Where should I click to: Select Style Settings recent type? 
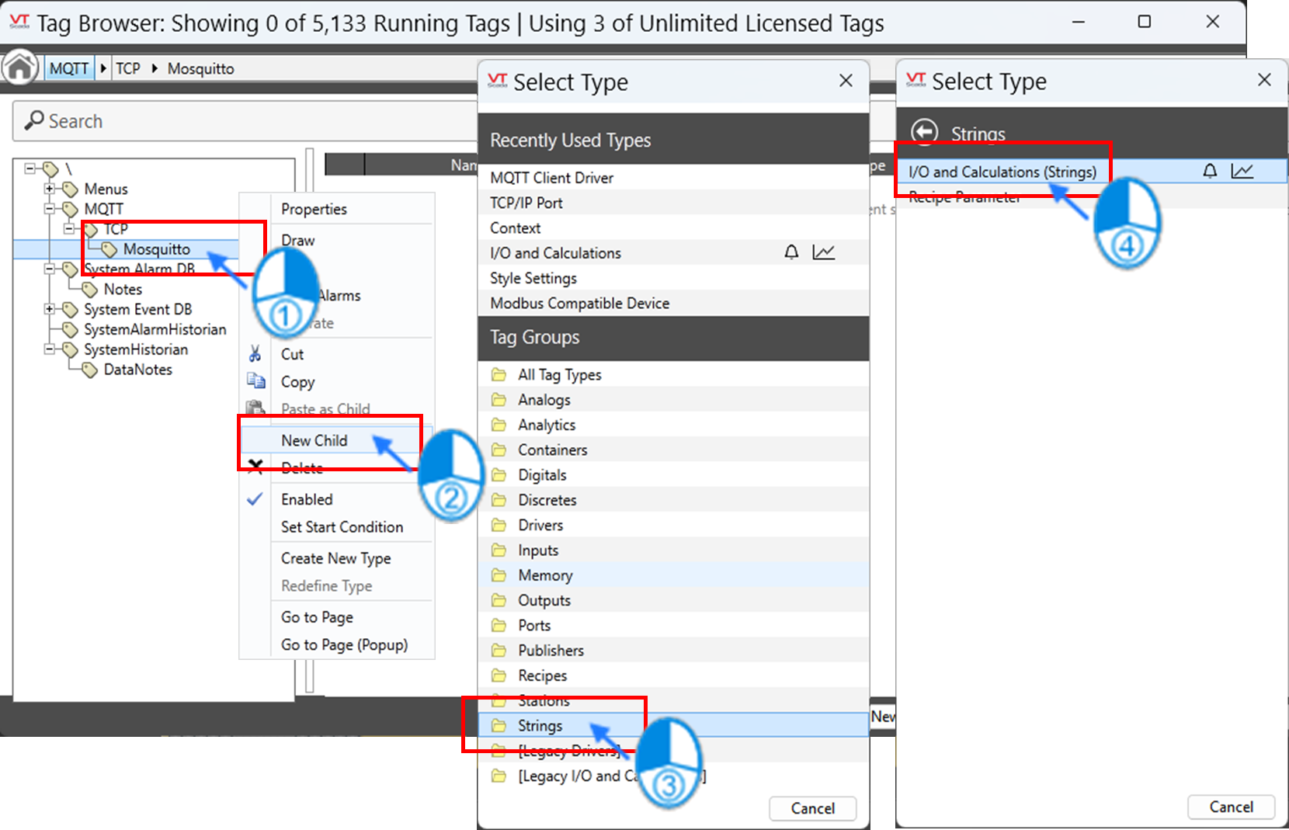673,278
